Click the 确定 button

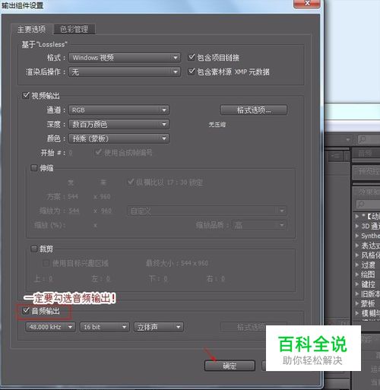click(x=230, y=366)
